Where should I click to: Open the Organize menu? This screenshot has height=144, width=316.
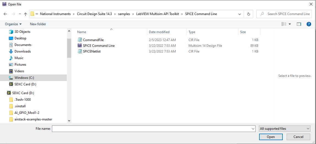click(13, 24)
